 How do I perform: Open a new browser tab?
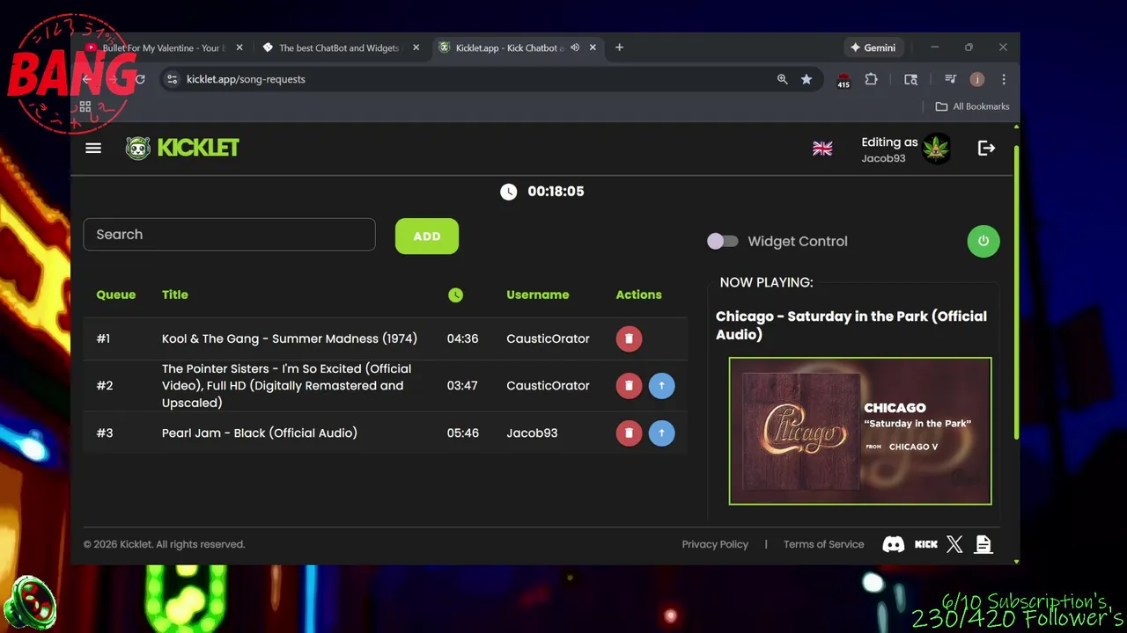coord(619,47)
